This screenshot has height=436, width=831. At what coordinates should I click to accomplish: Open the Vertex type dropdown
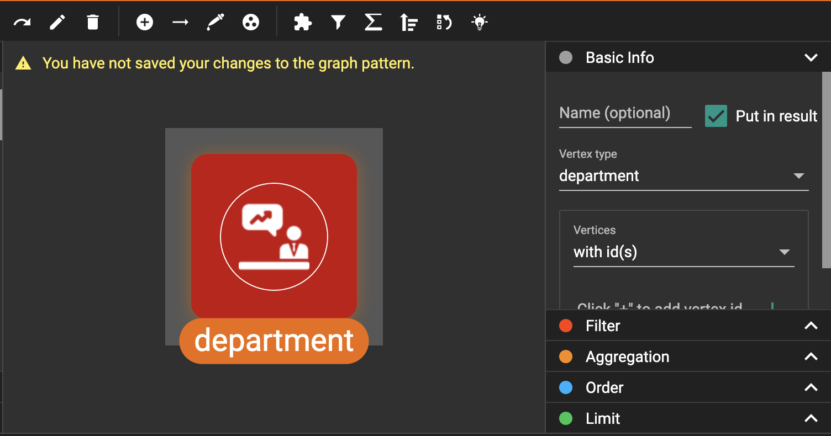pyautogui.click(x=683, y=176)
